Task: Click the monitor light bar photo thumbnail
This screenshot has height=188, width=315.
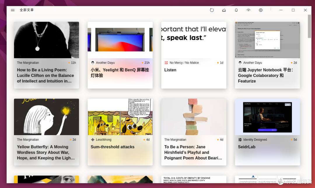Action: 120,40
